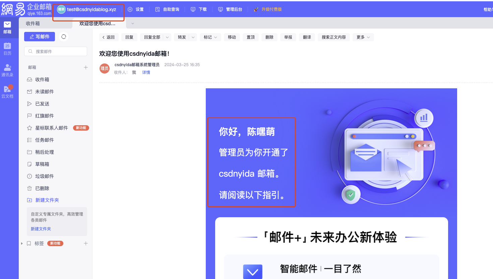Click the 搜索邮件 search field
This screenshot has height=279, width=493.
[x=56, y=51]
